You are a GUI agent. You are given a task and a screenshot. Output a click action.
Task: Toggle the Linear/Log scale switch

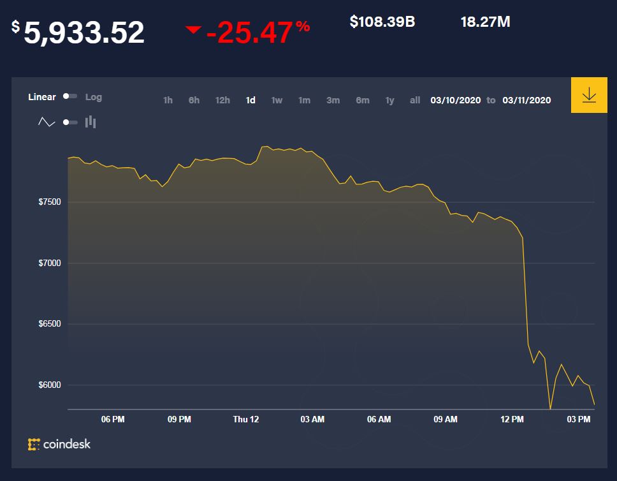click(70, 97)
